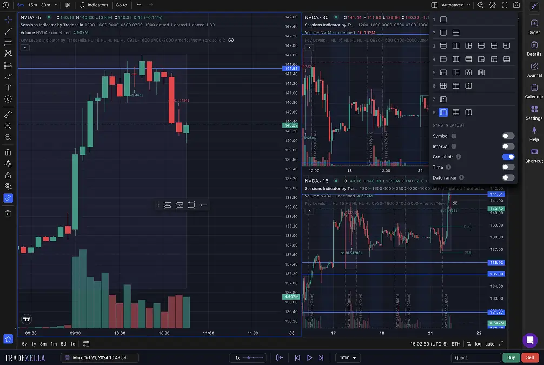Toggle auto scale on price axis
The width and height of the screenshot is (544, 365).
[x=489, y=344]
